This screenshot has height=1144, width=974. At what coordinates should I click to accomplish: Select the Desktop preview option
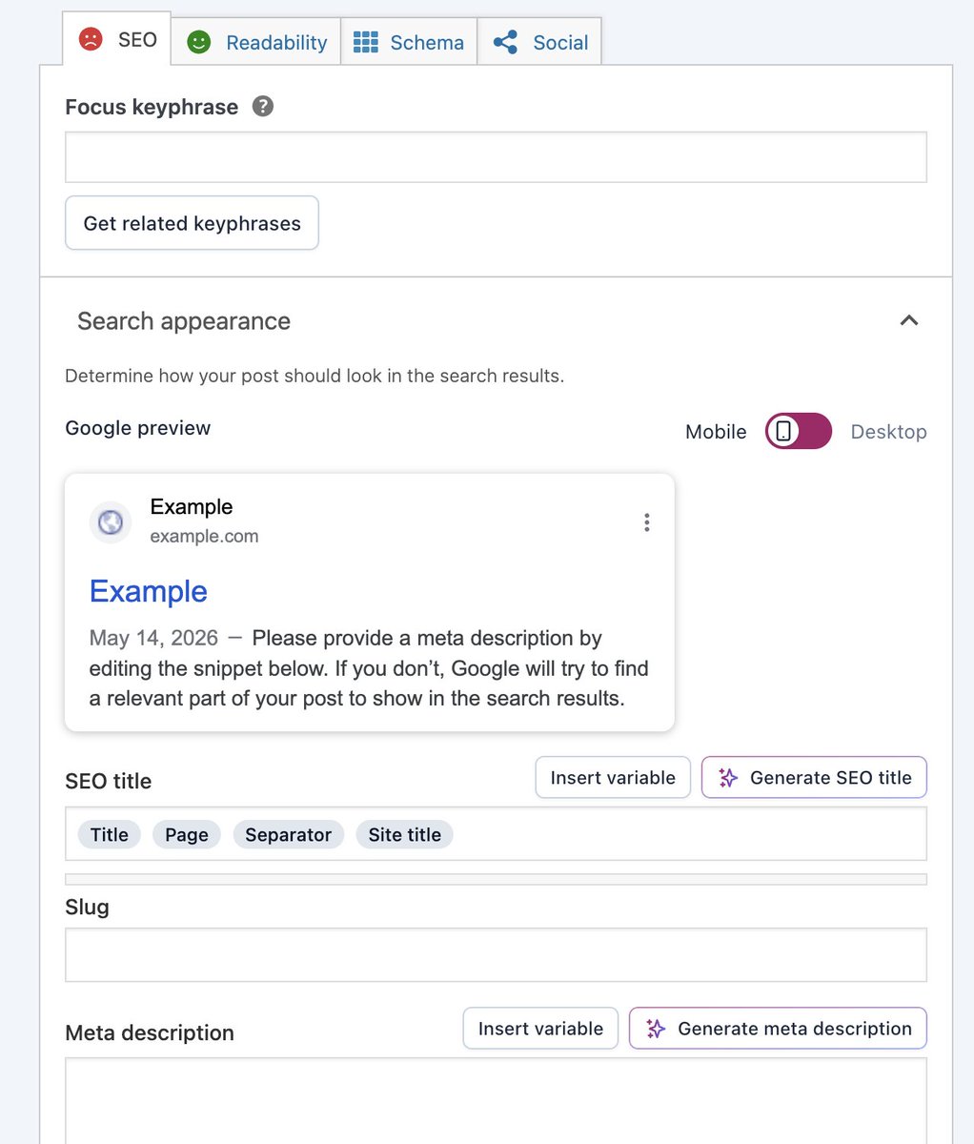pyautogui.click(x=888, y=432)
